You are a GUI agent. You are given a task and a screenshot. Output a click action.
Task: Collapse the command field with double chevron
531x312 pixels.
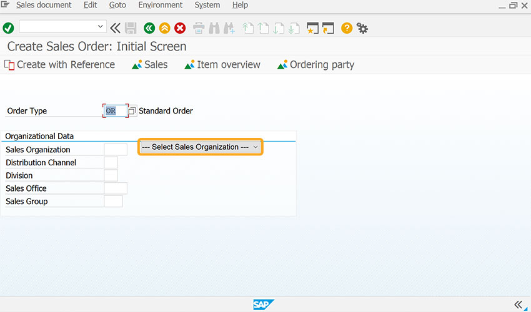coord(115,28)
